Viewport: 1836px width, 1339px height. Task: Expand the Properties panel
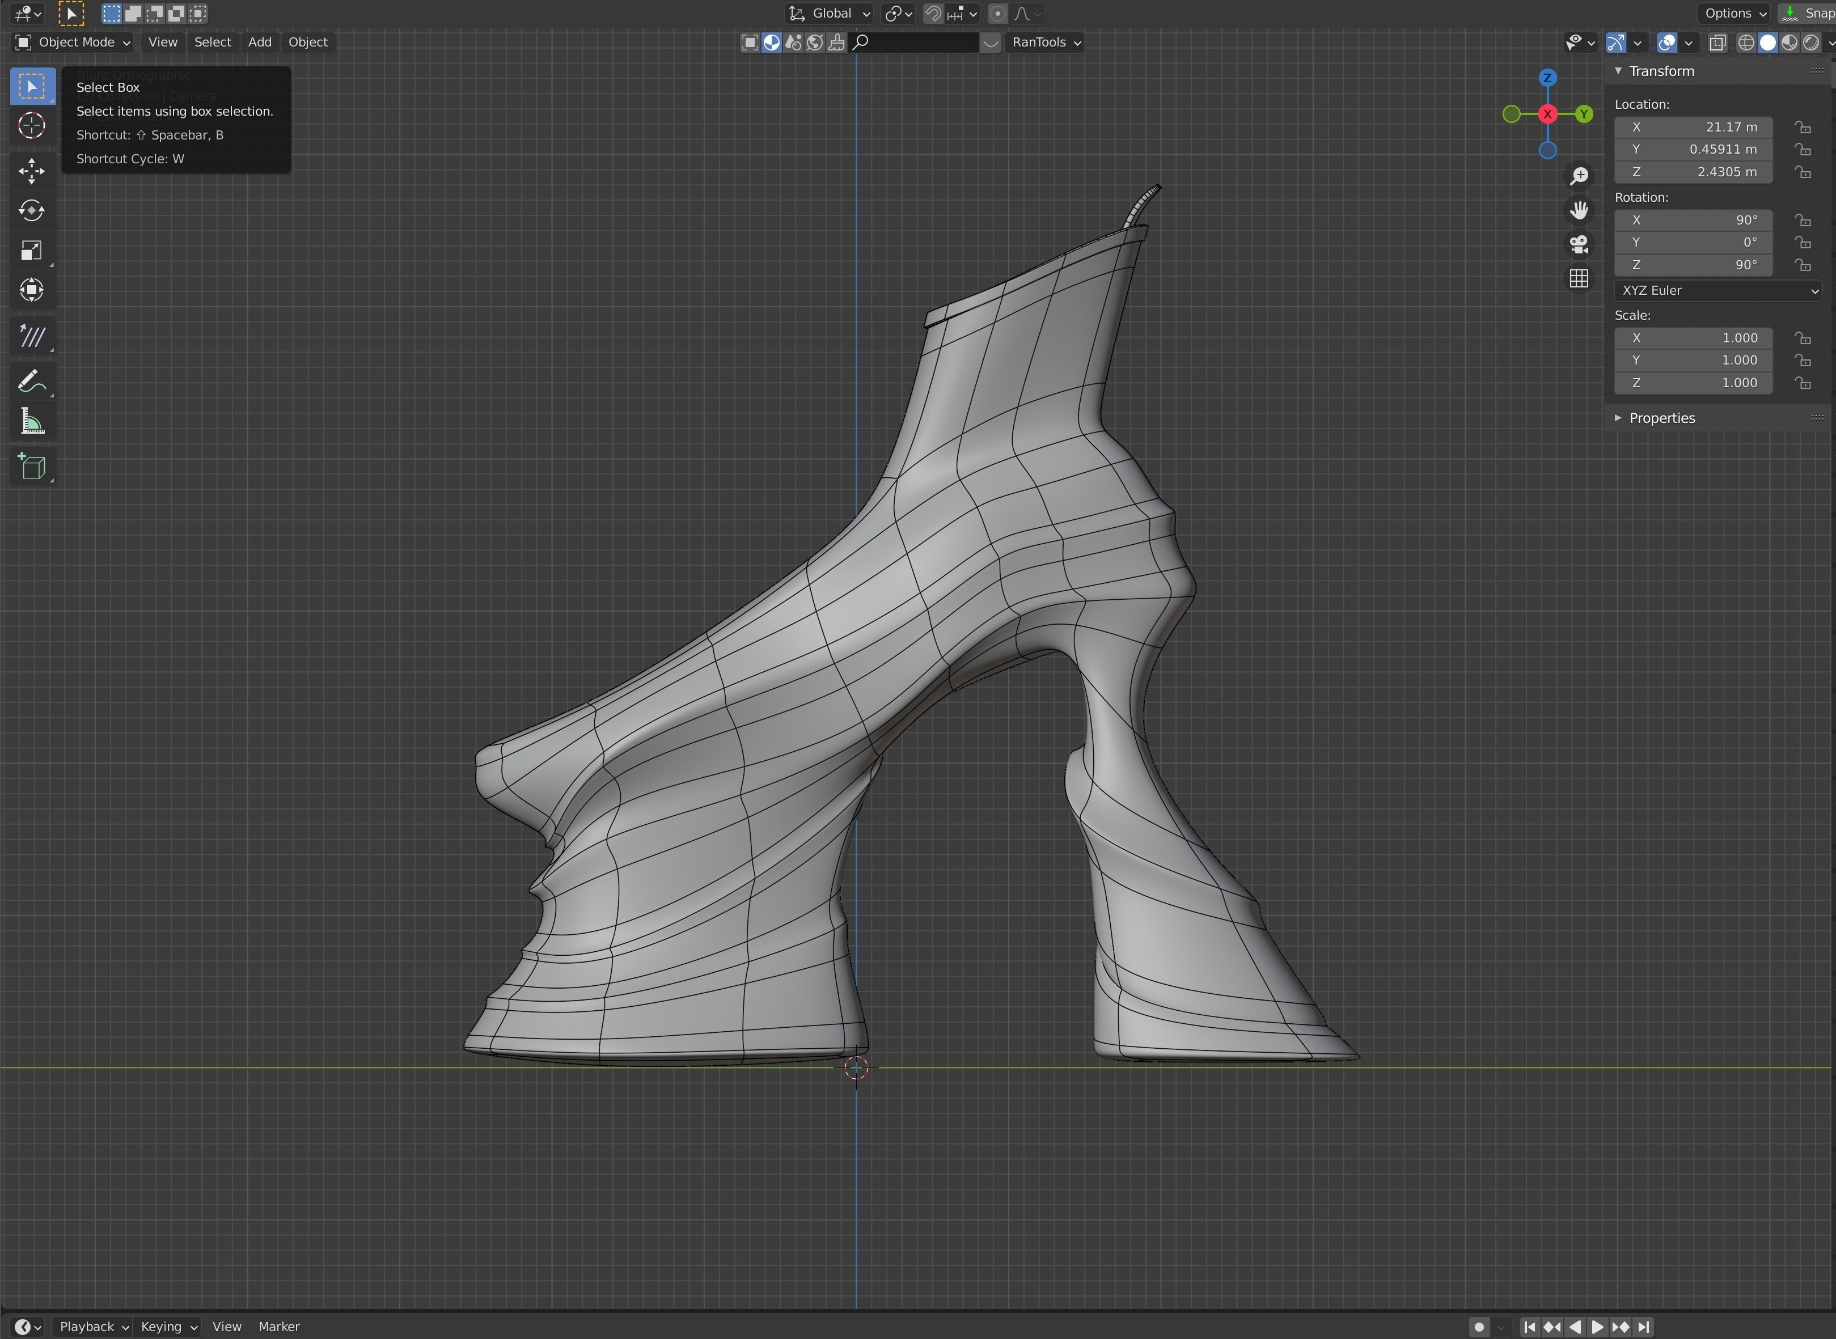1618,418
